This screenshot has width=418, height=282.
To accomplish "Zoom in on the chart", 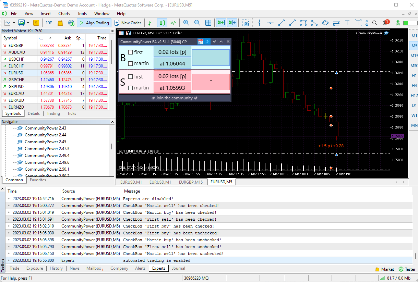I will pyautogui.click(x=186, y=23).
